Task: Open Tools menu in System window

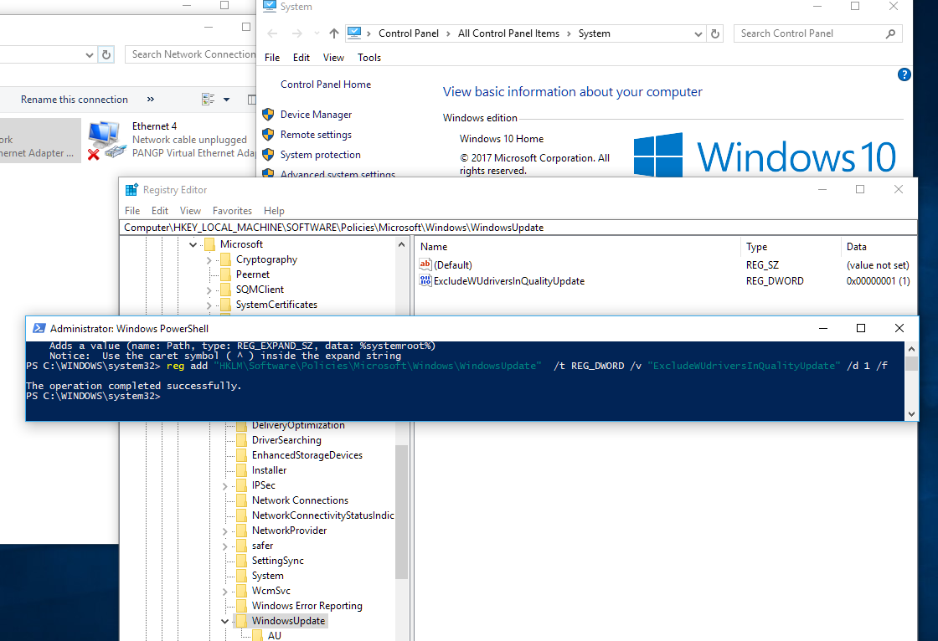Action: (x=369, y=58)
